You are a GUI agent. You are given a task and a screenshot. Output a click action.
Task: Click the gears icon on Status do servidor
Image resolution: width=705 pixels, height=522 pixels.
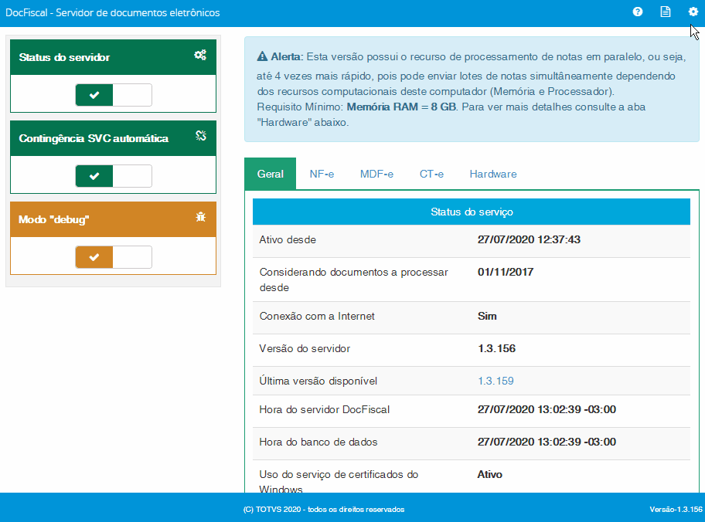click(x=200, y=56)
